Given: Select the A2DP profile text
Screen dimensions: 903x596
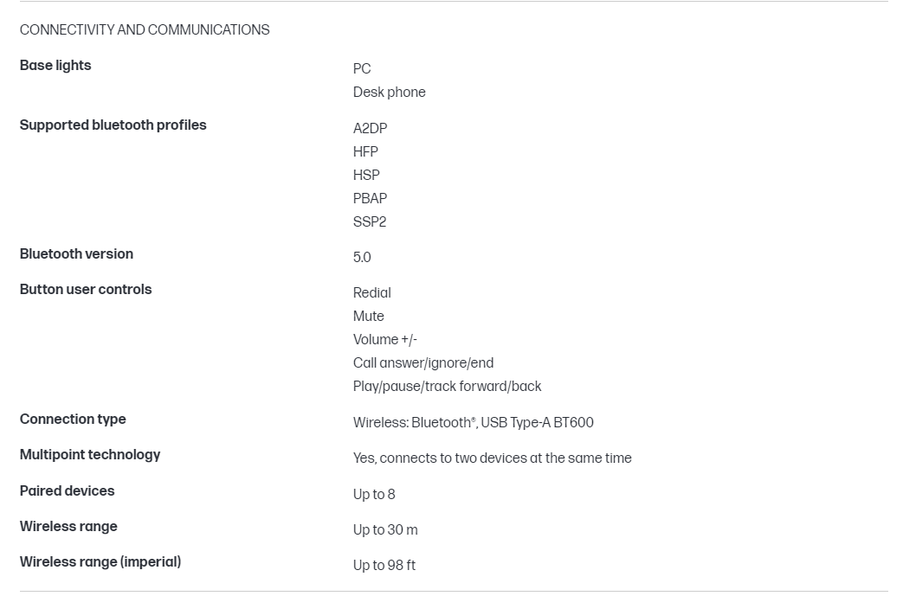Looking at the screenshot, I should pos(370,129).
